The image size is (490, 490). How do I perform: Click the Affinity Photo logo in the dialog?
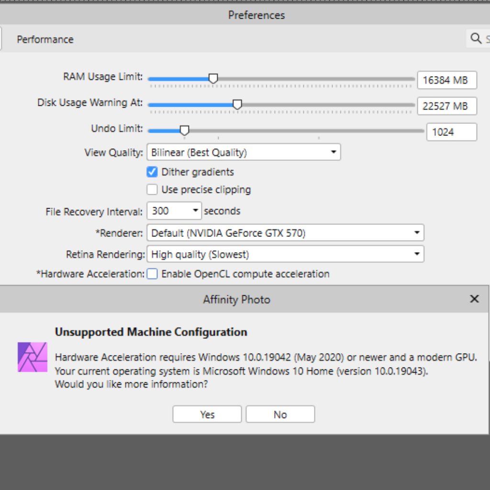click(33, 357)
